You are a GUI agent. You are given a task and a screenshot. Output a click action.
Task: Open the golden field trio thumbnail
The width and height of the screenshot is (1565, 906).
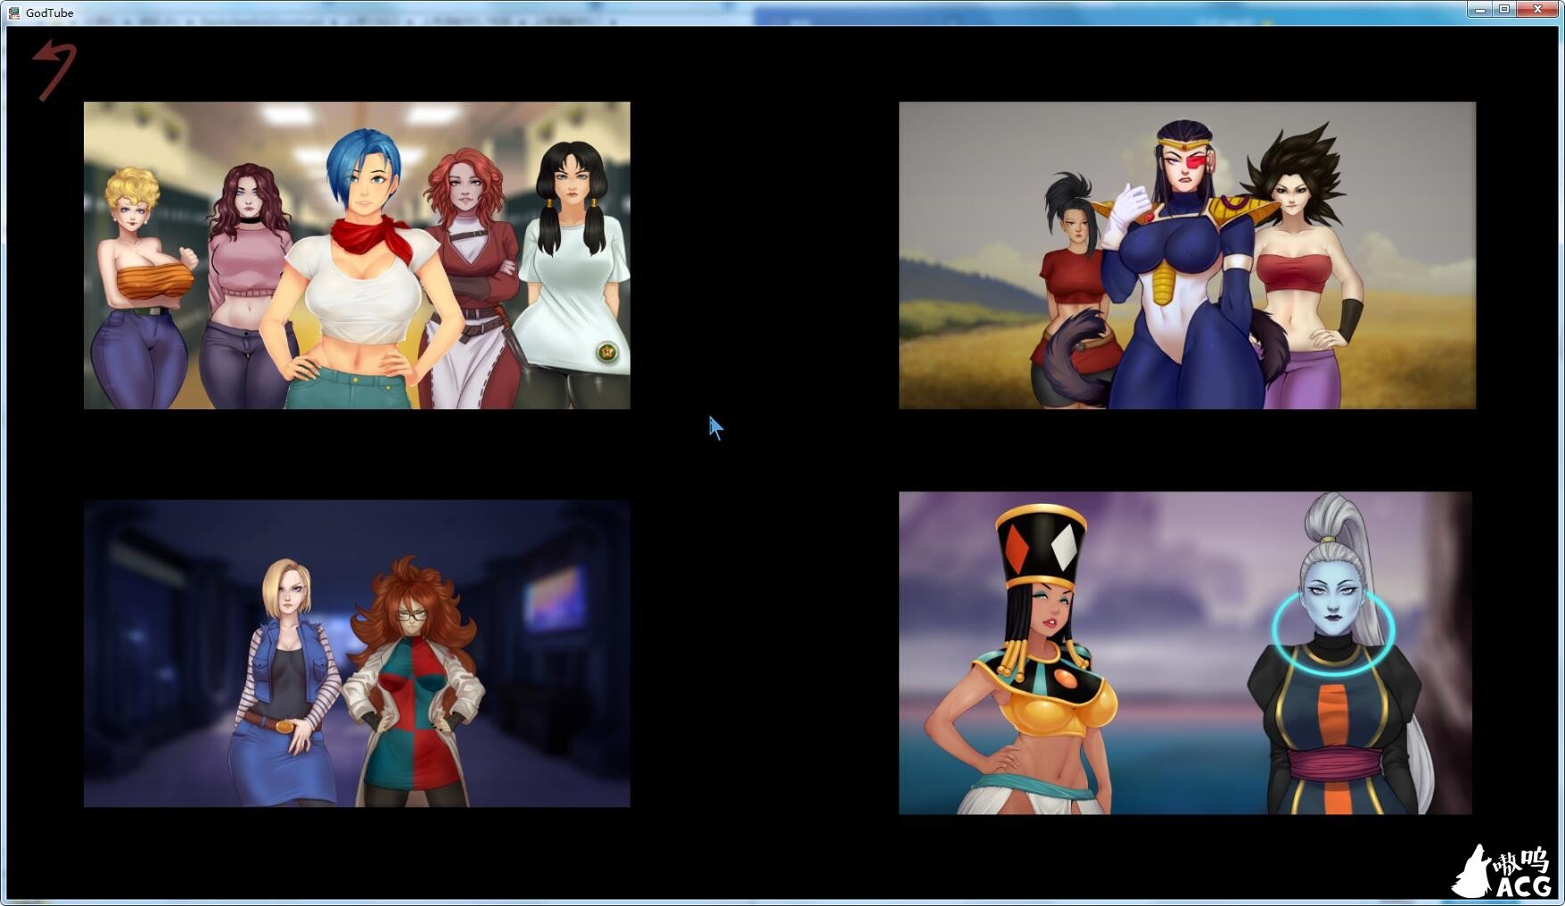pos(1186,255)
